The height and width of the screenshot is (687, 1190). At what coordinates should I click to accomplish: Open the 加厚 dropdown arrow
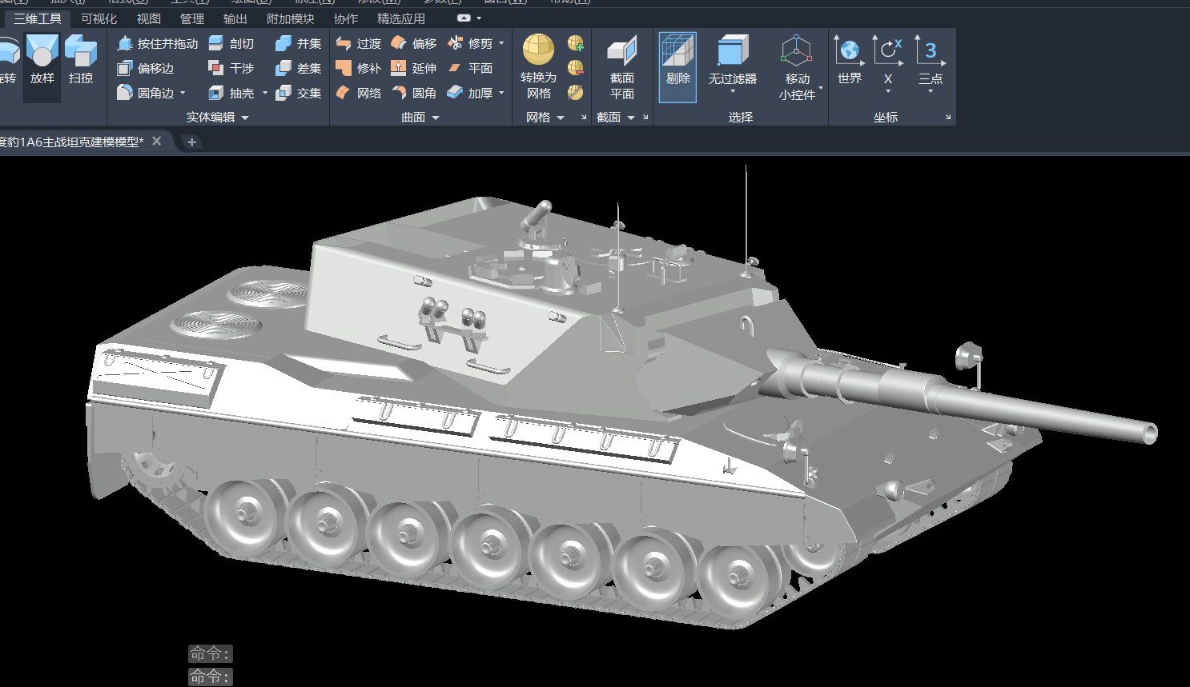(501, 93)
